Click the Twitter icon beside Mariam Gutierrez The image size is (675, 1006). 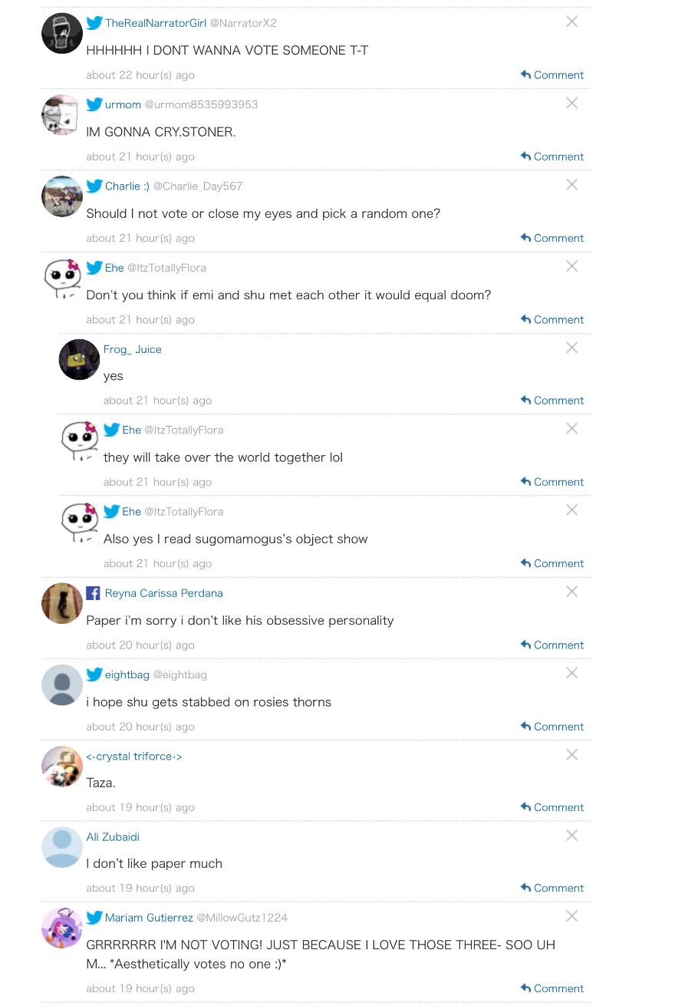click(x=94, y=918)
